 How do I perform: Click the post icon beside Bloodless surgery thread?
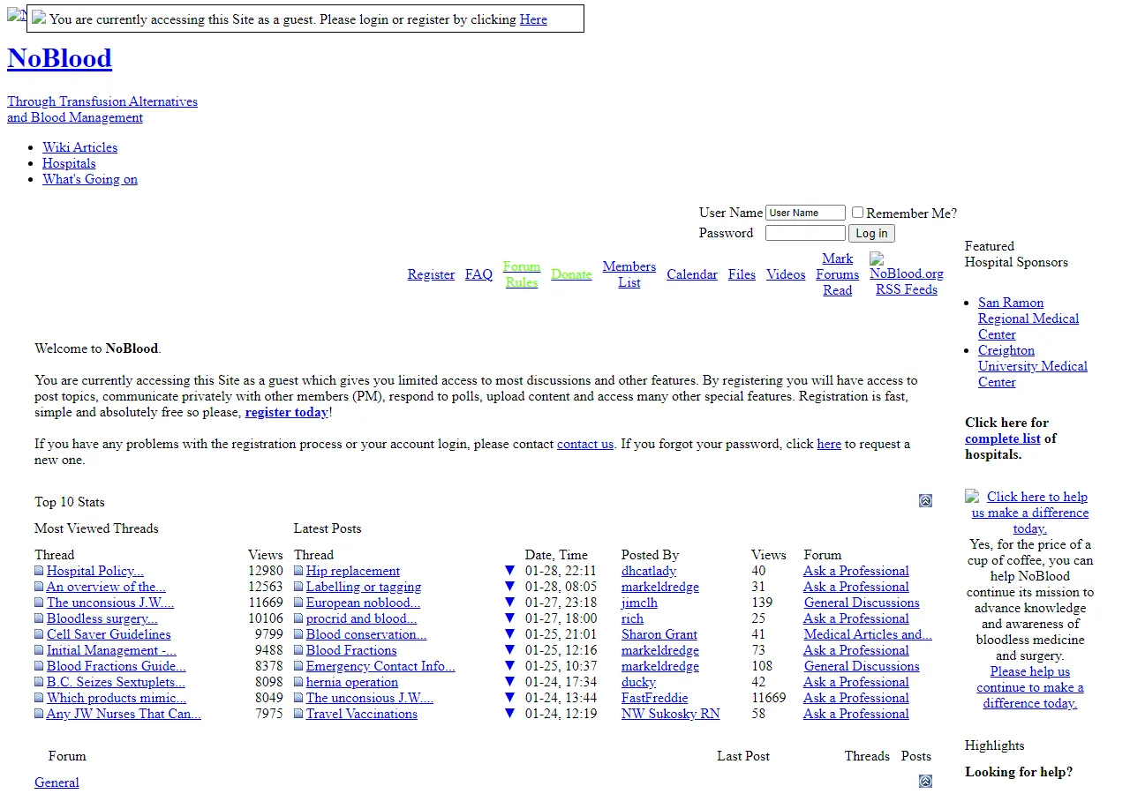[39, 618]
